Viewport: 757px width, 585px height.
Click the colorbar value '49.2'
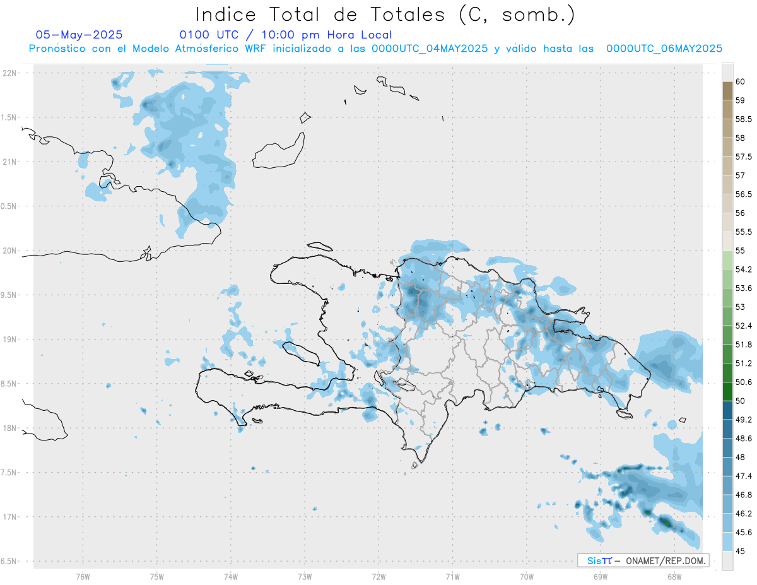coord(744,420)
